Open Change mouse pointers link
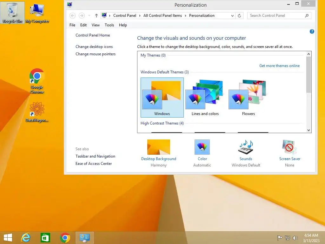This screenshot has height=244, width=325. click(x=96, y=54)
